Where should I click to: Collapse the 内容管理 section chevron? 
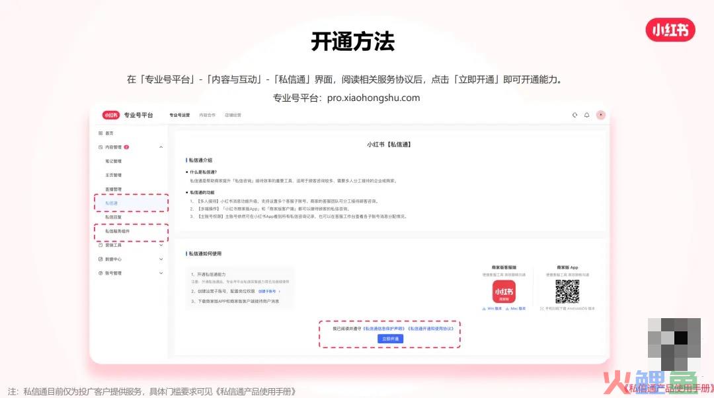[x=161, y=147]
